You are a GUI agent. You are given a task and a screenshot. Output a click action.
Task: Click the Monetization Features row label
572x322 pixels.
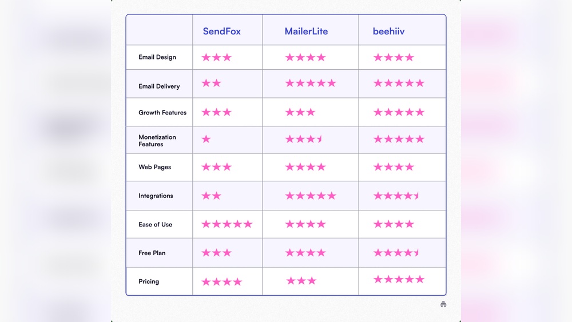(x=157, y=141)
